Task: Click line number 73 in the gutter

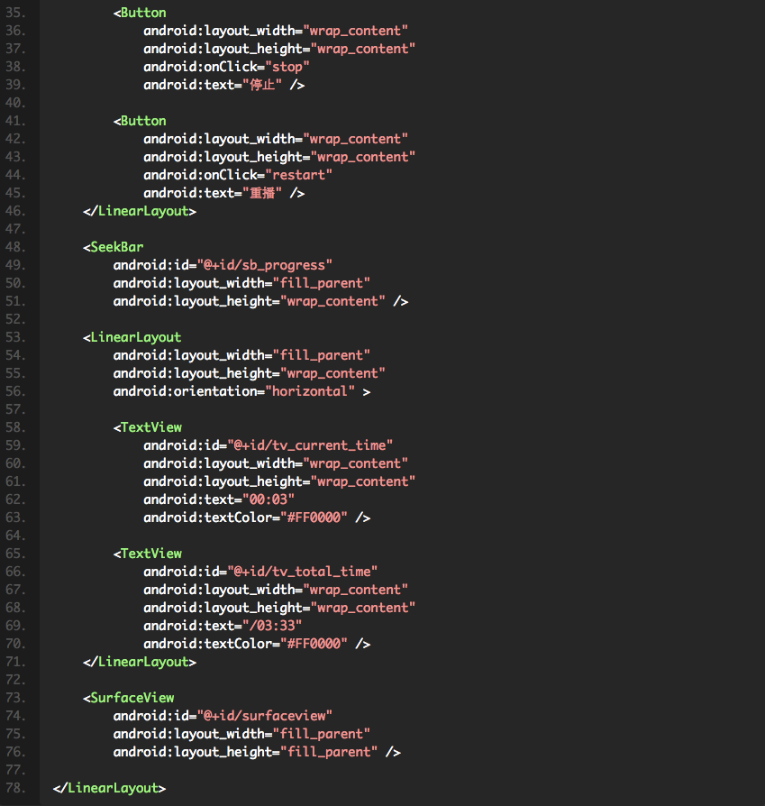Action: pyautogui.click(x=15, y=698)
